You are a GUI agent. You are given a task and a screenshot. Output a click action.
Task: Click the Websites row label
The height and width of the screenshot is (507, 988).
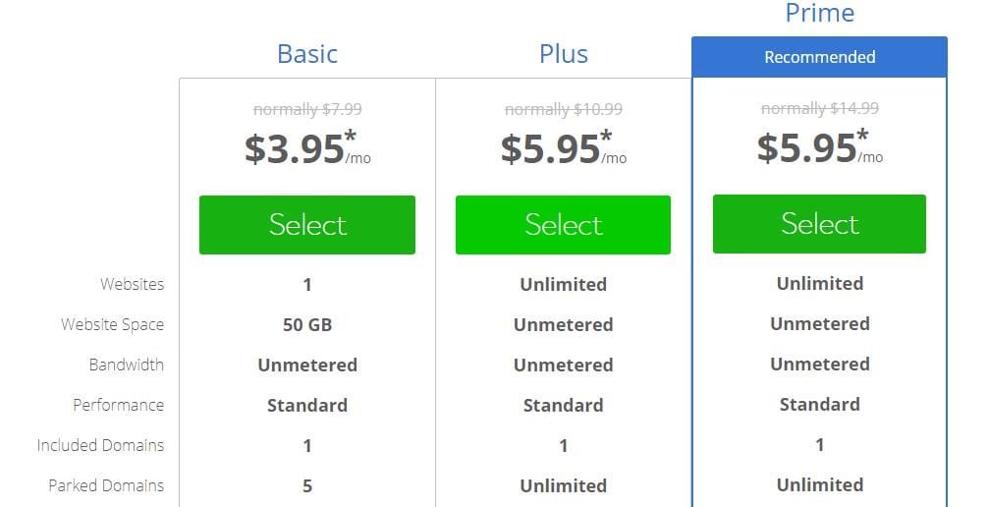[x=132, y=285]
